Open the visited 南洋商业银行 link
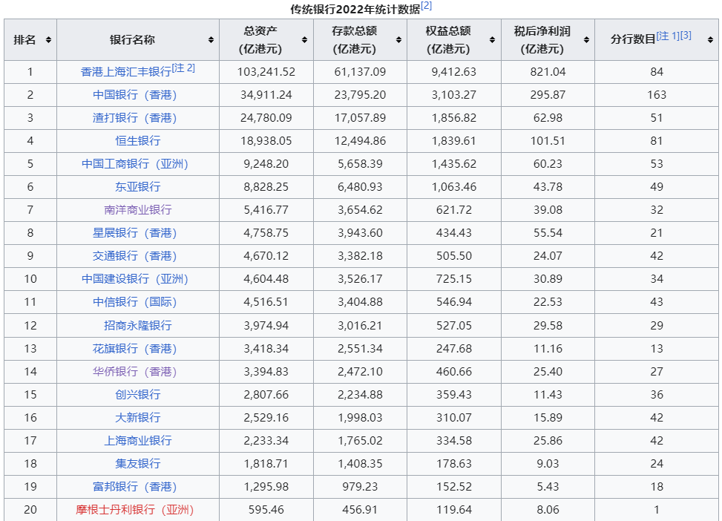 138,210
